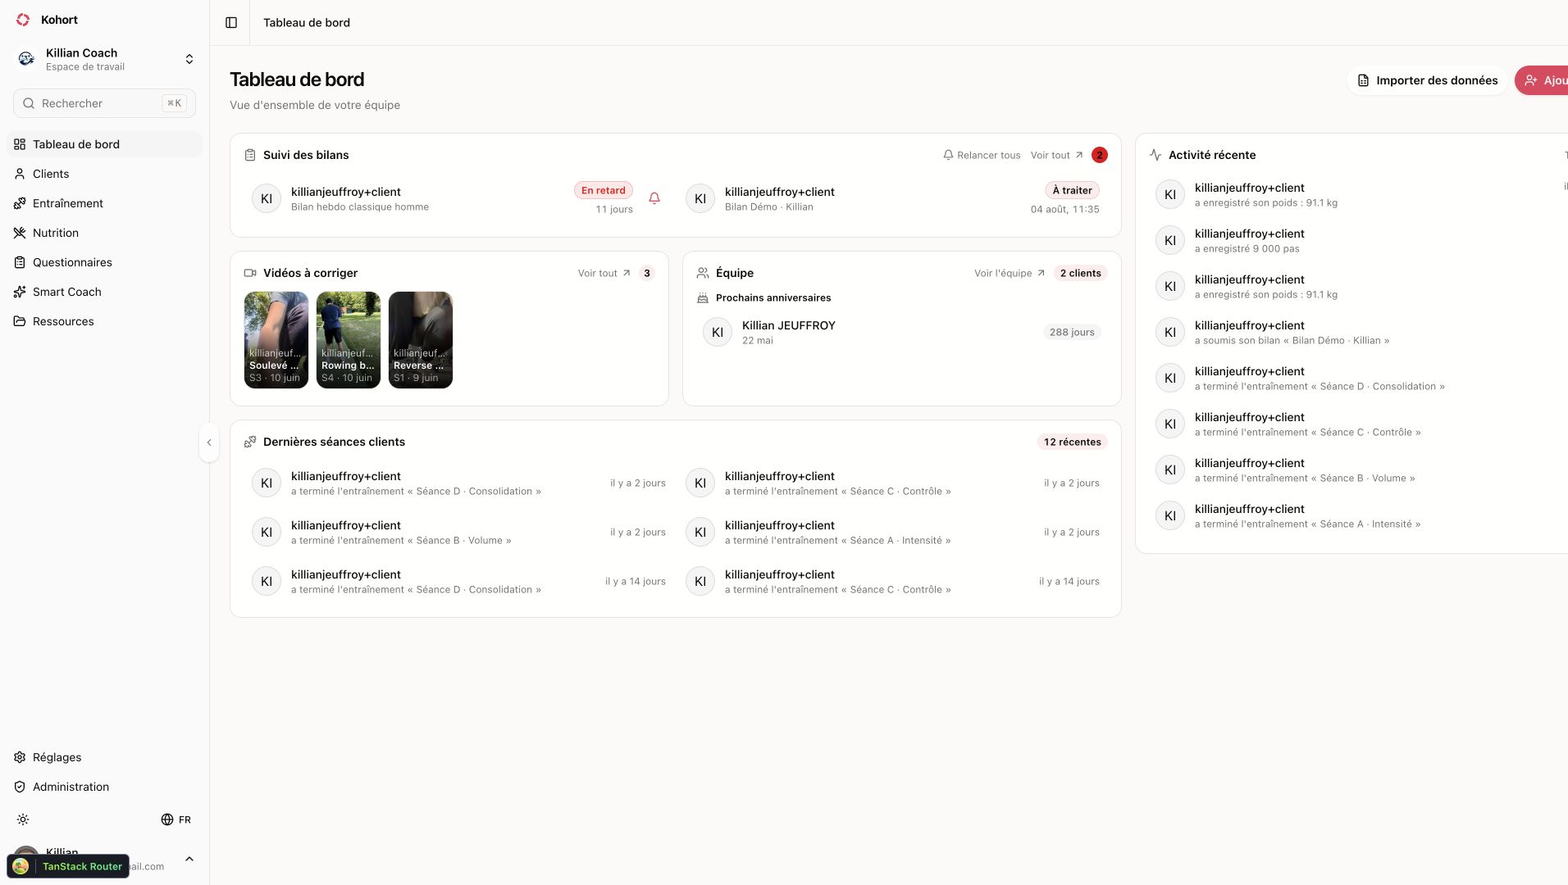1568x885 pixels.
Task: Click the Dernières séances clients icon
Action: pyautogui.click(x=250, y=442)
